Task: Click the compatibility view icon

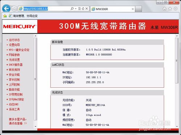Action: (x=79, y=9)
